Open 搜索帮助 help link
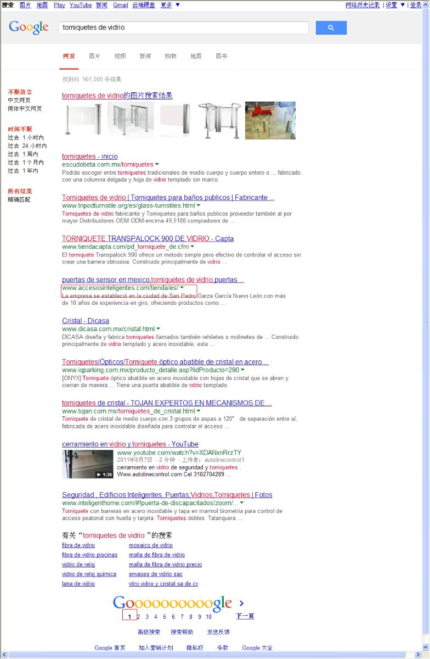Screen dimensions: 430x659 182,632
